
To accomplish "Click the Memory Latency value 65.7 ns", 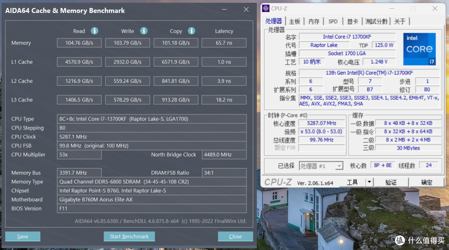I will coord(224,43).
